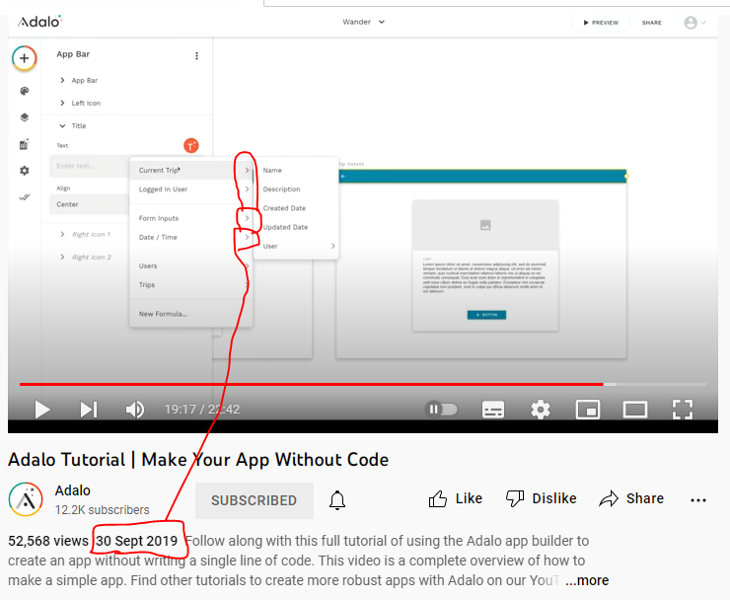Open the Center align dropdown
Screen dimensions: 730x600
tap(89, 204)
